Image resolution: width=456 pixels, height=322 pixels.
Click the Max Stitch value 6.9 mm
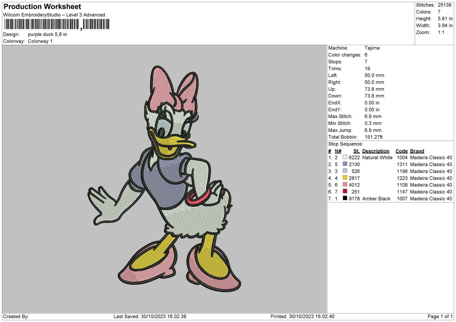[x=373, y=116]
